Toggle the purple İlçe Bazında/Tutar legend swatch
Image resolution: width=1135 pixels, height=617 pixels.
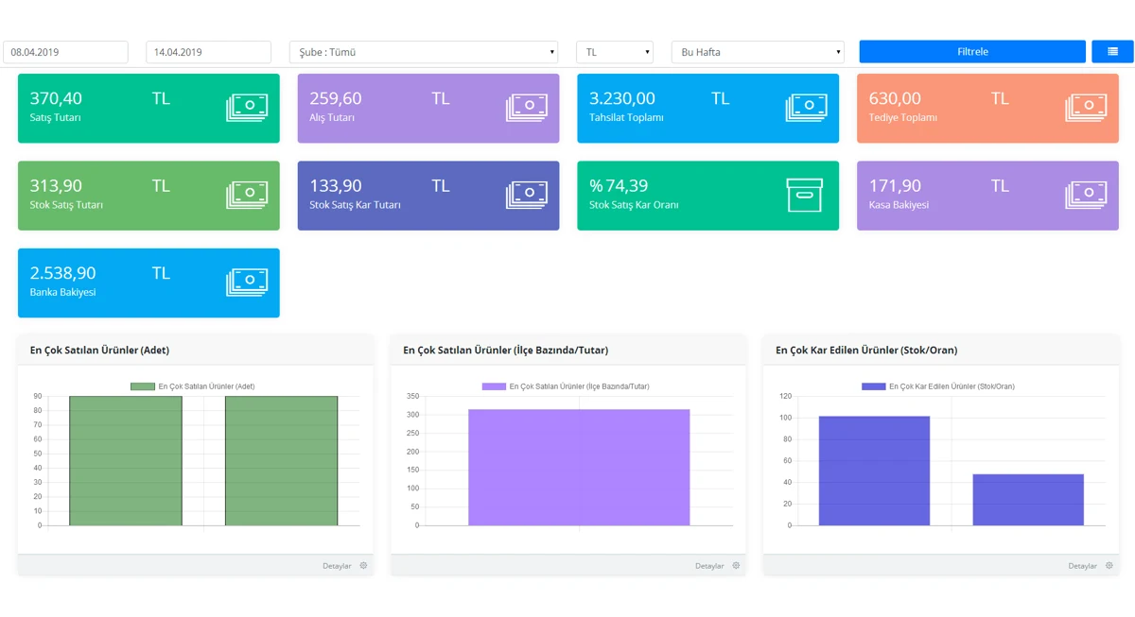tap(494, 386)
